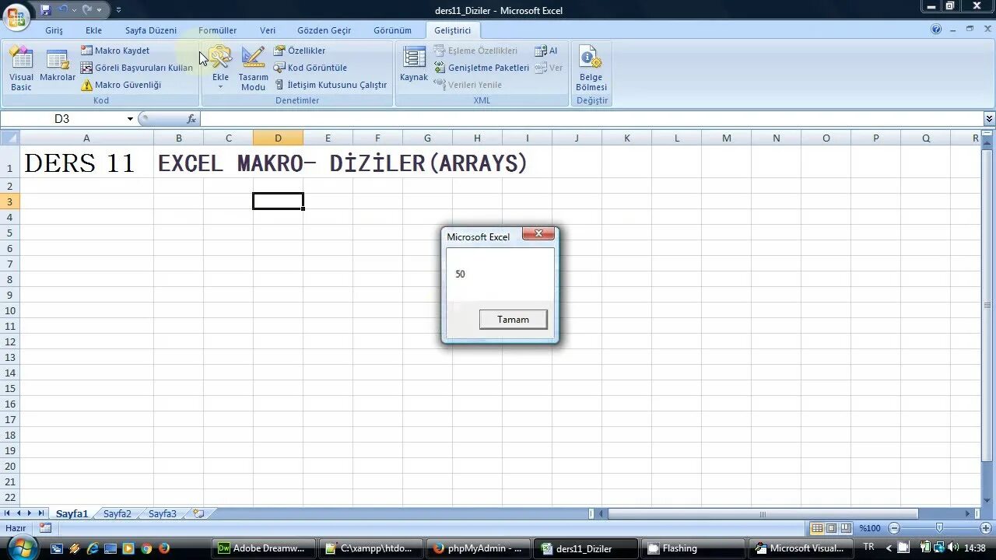Switch to Sayfa1 sheet tab

point(72,514)
